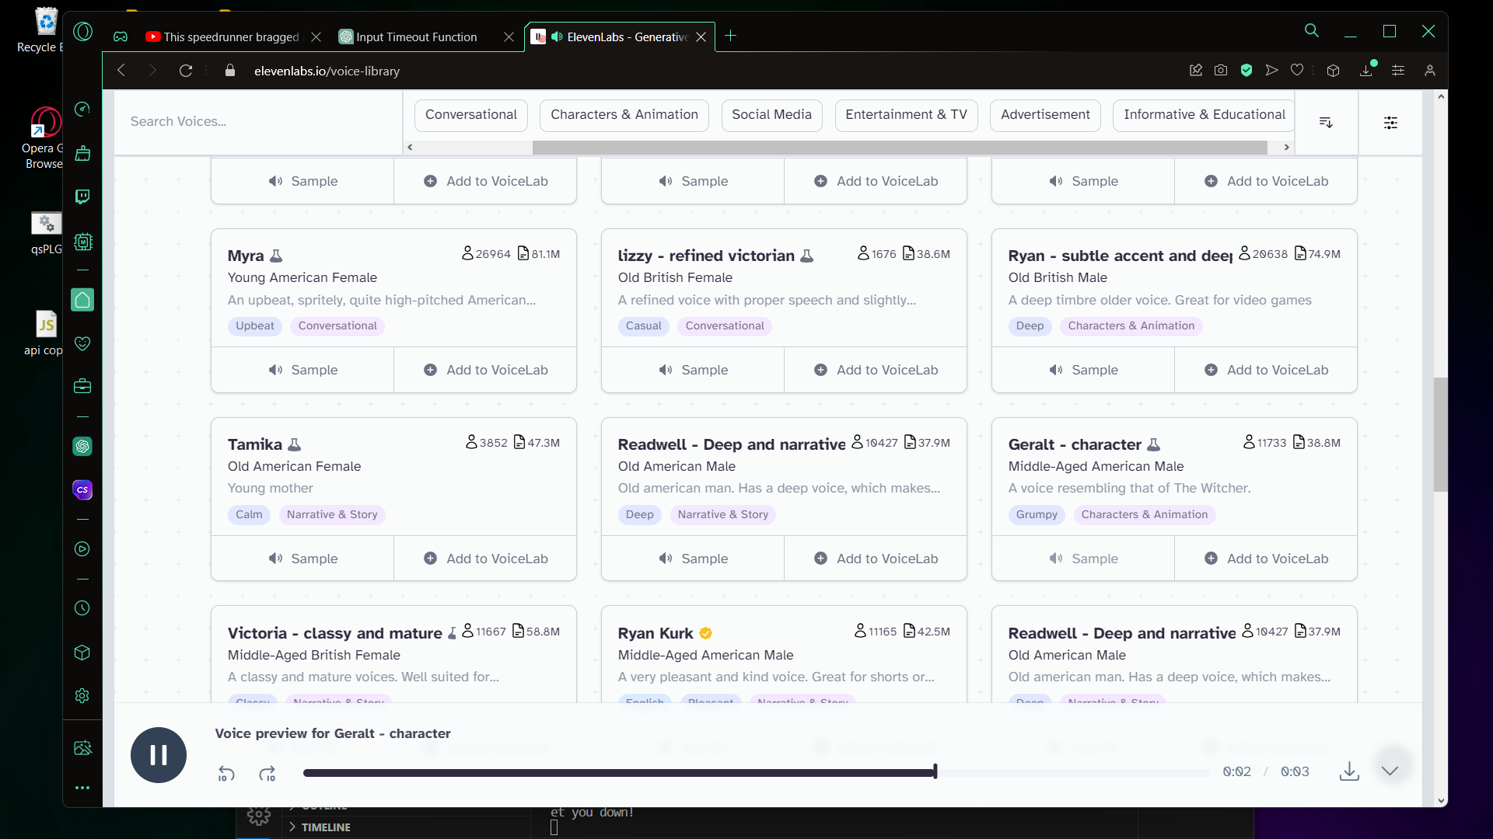Open ChatGPT from the Opera sidebar
Viewport: 1493px width, 839px height.
pos(82,447)
